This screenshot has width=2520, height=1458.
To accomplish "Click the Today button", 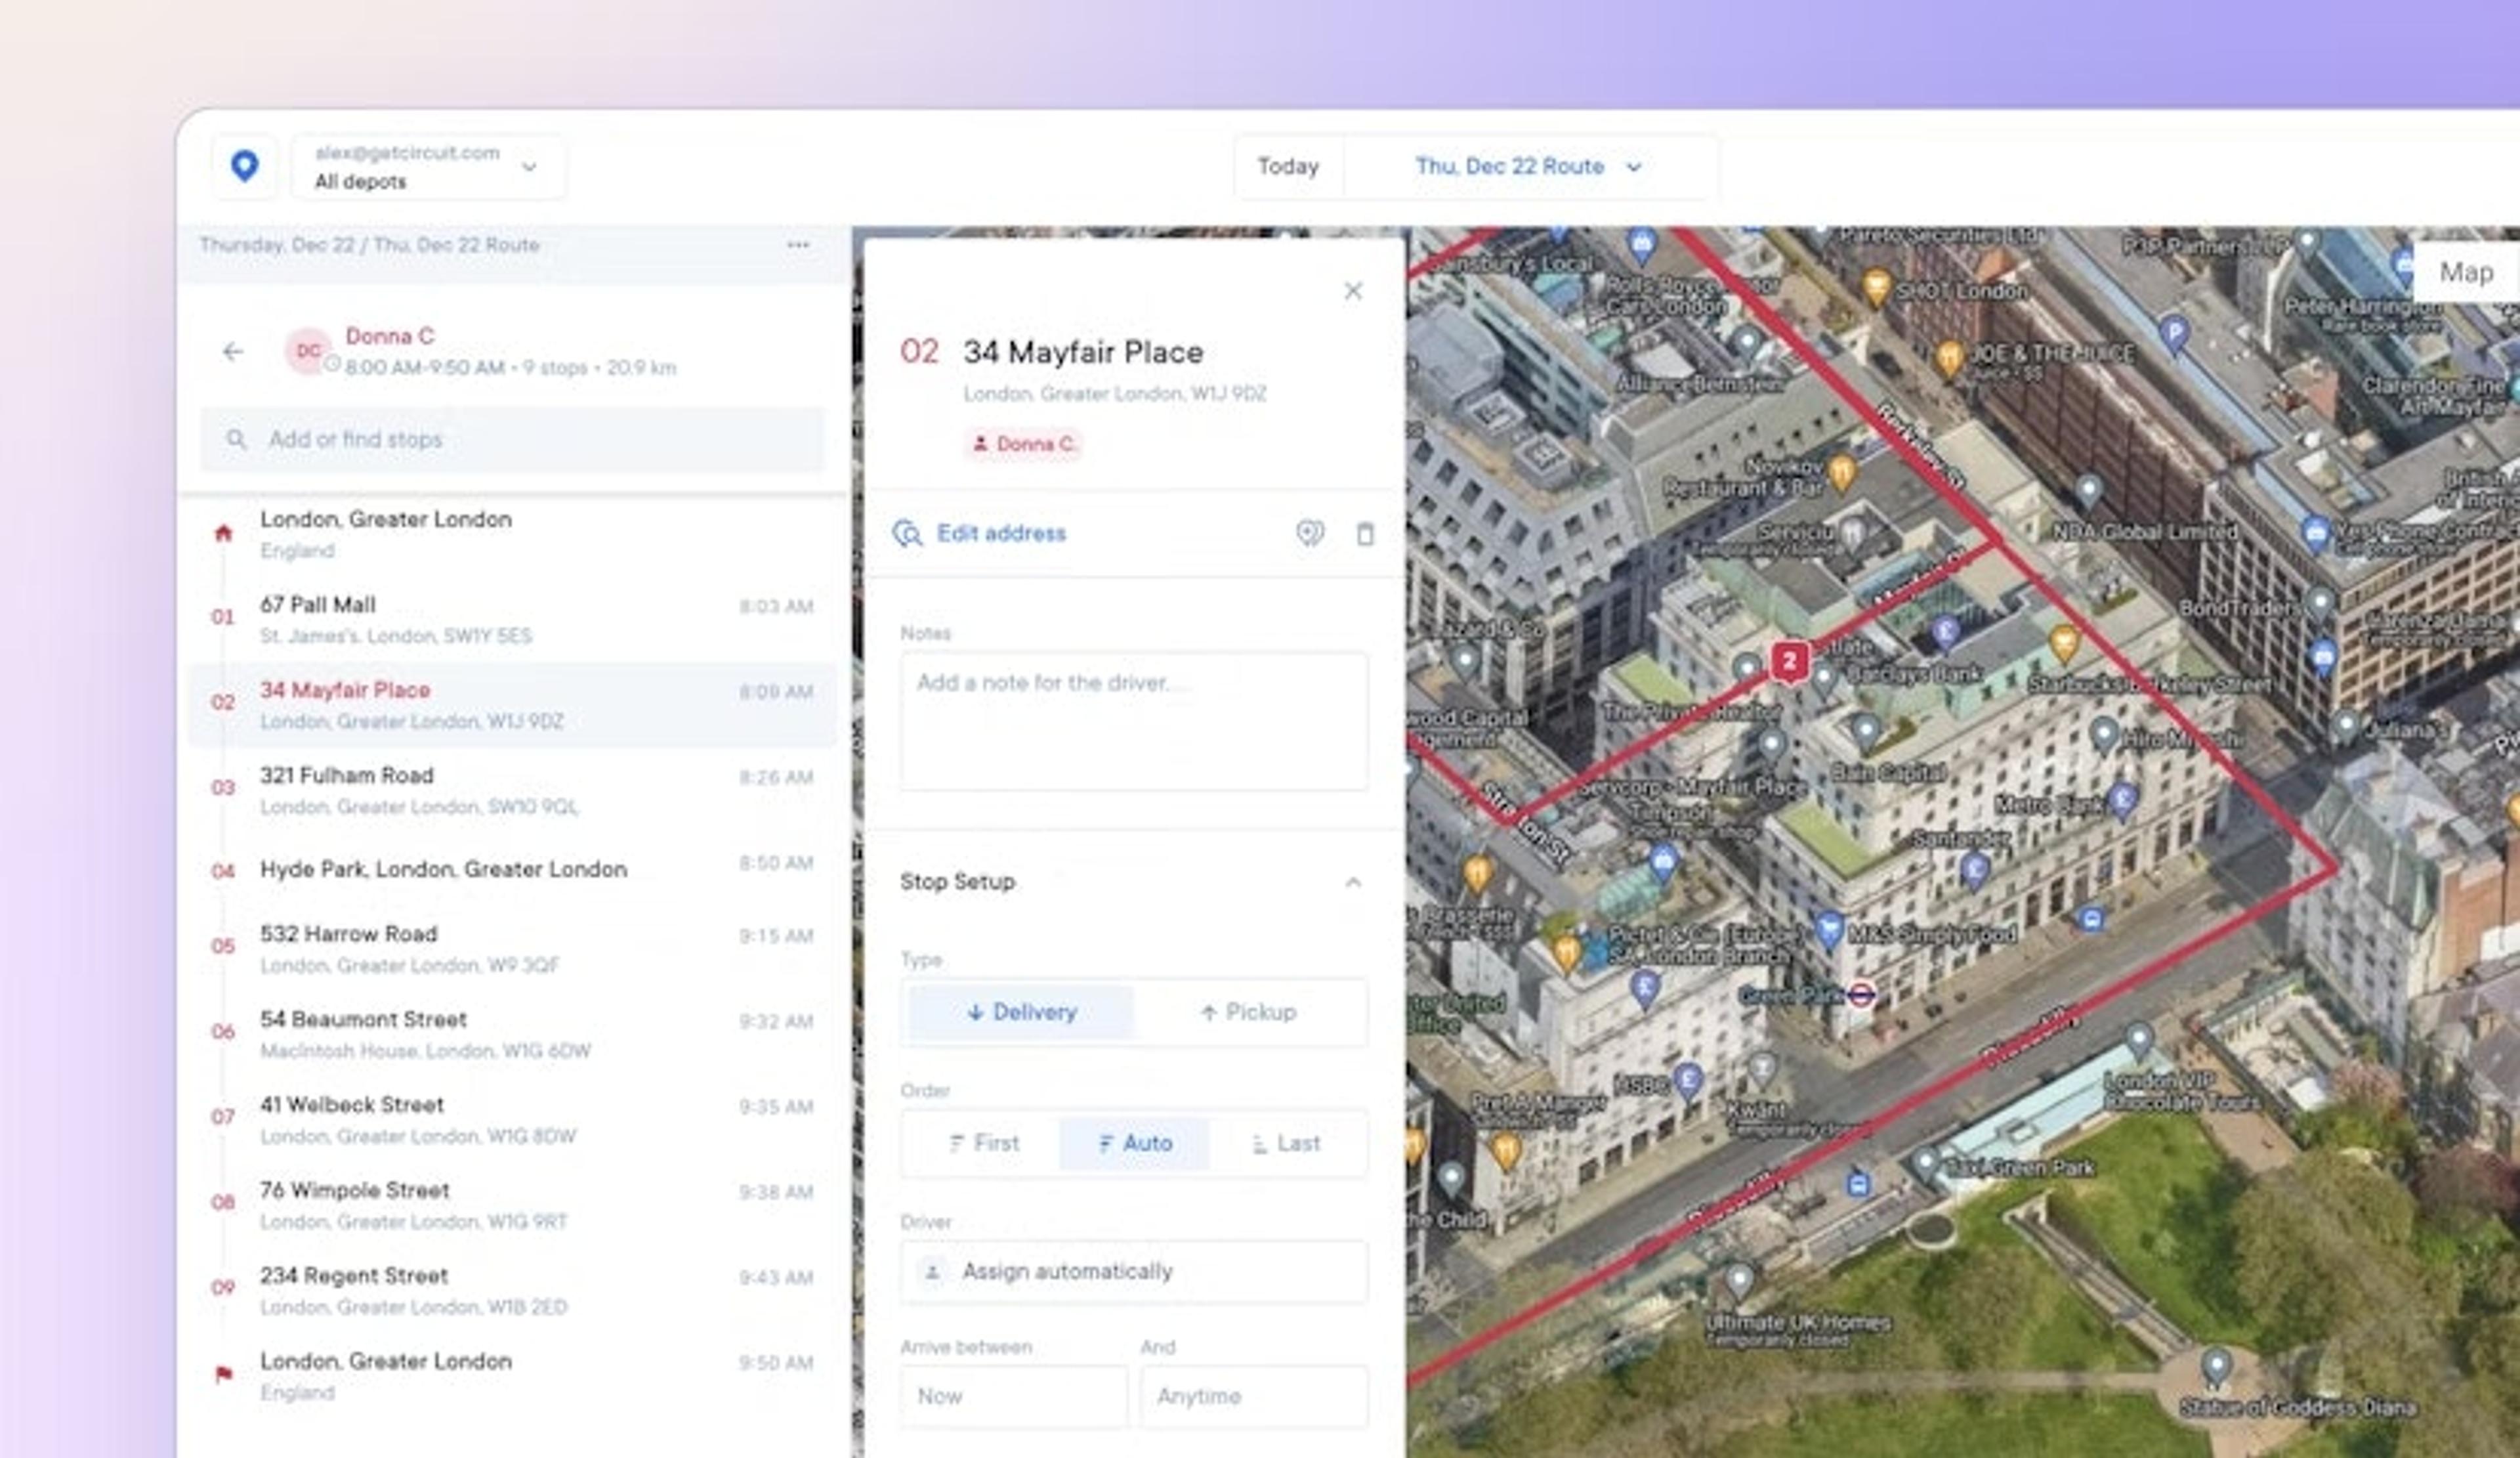I will click(x=1287, y=167).
